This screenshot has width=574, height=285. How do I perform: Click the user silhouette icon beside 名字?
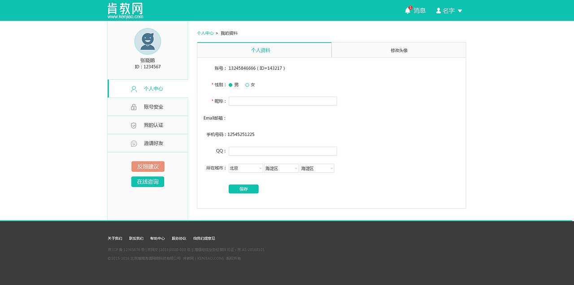click(x=439, y=10)
